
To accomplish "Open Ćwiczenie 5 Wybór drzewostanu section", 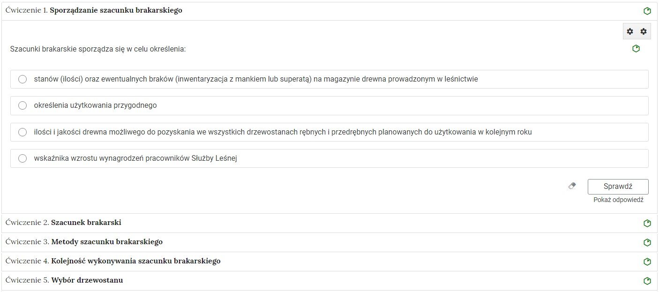I will [329, 281].
